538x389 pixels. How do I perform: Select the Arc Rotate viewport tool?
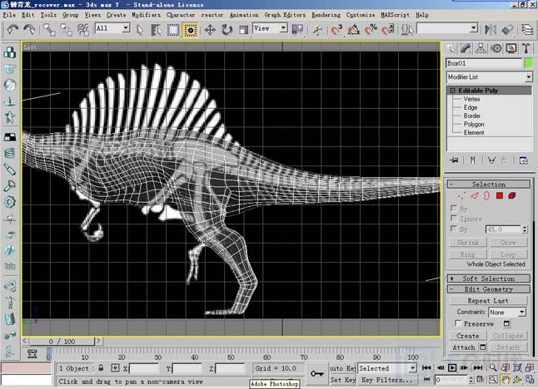(517, 379)
